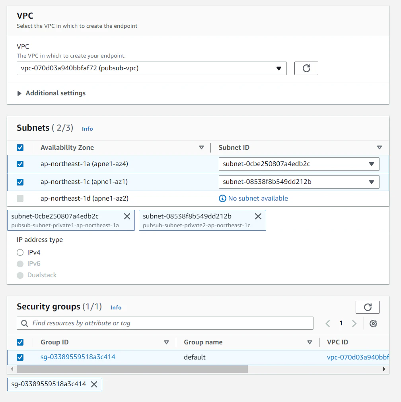Uncheck sg-03389559518a3c414 row checkbox
401x402 pixels.
(x=20, y=358)
